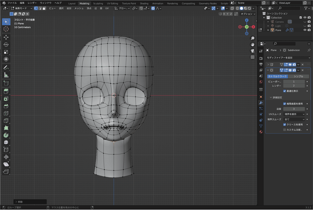
Task: Enable vertex select mode
Action: (x=36, y=8)
